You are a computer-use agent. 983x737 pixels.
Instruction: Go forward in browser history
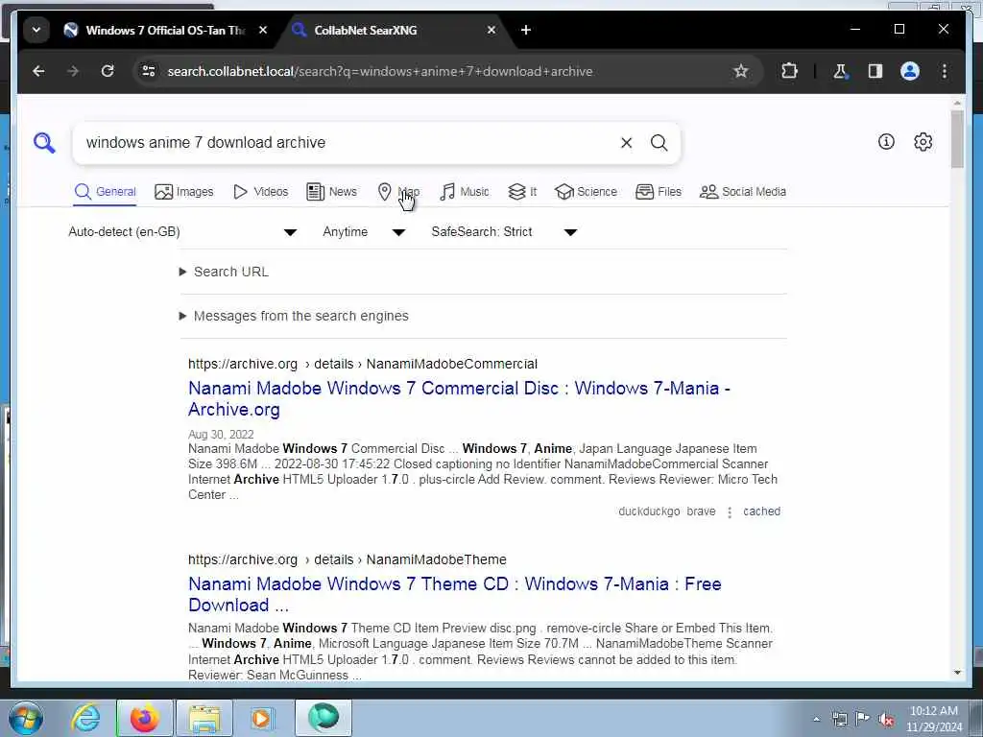(x=73, y=71)
